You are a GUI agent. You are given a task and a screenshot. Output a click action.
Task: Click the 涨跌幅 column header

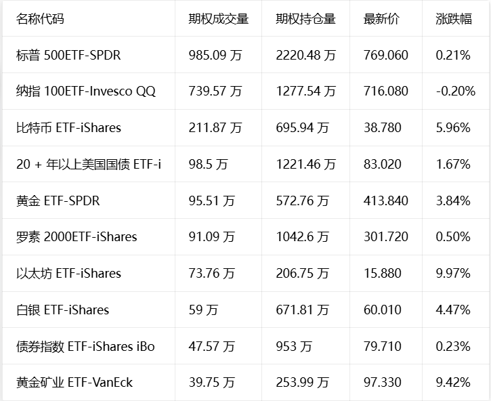tap(454, 19)
